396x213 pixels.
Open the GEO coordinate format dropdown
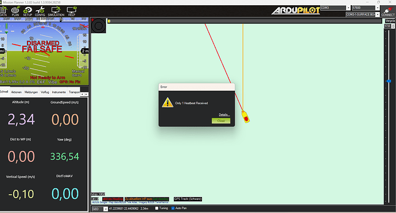tap(106, 209)
